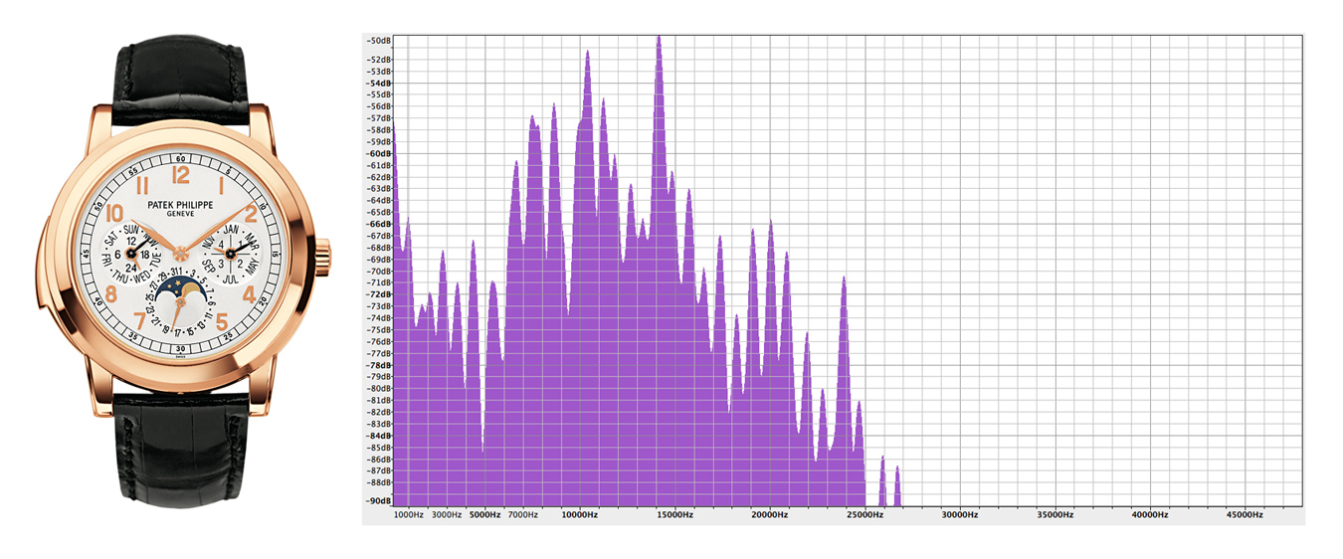Click the -80dB axis label
This screenshot has height=559, width=1343.
pos(379,388)
